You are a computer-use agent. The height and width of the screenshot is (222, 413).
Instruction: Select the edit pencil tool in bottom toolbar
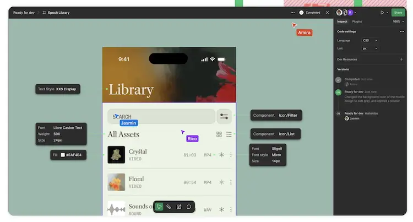coord(179,207)
